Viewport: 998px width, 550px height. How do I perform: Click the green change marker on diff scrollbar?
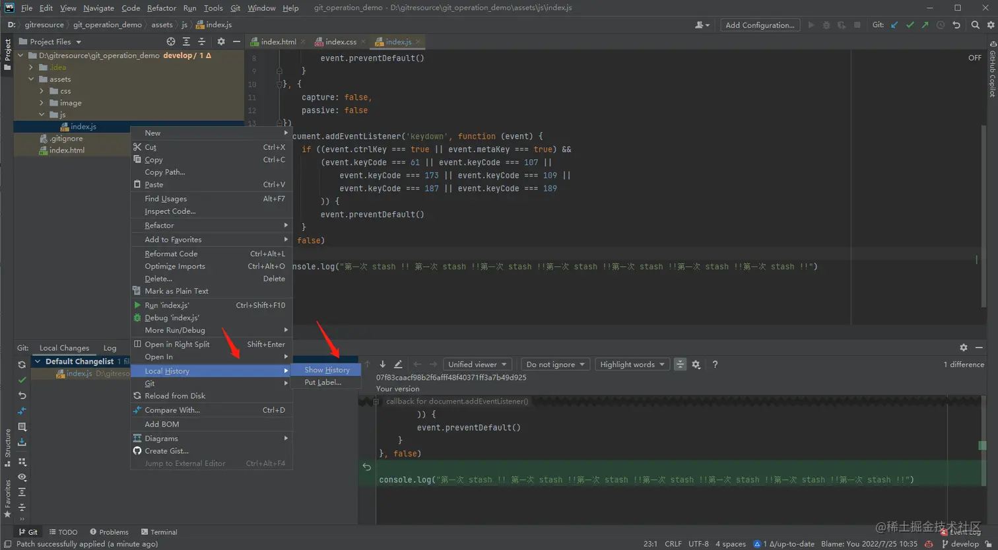pyautogui.click(x=982, y=446)
